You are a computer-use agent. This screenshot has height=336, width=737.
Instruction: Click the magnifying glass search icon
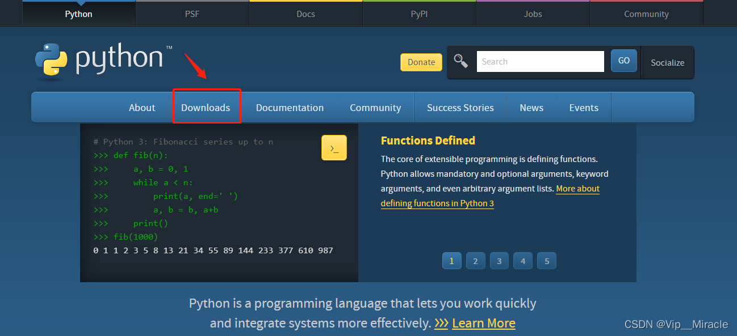461,61
